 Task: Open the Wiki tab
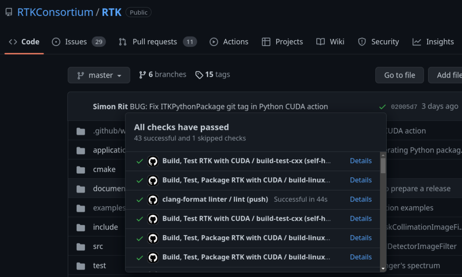336,42
